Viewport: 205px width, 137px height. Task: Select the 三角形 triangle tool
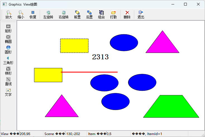(8, 60)
